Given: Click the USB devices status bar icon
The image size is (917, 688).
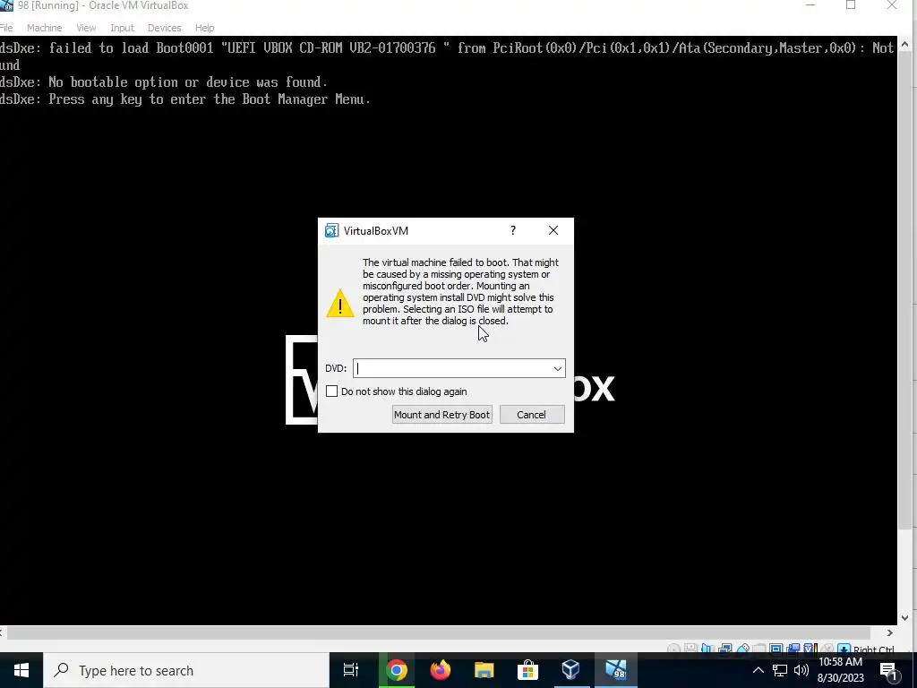Looking at the screenshot, I should [742, 649].
